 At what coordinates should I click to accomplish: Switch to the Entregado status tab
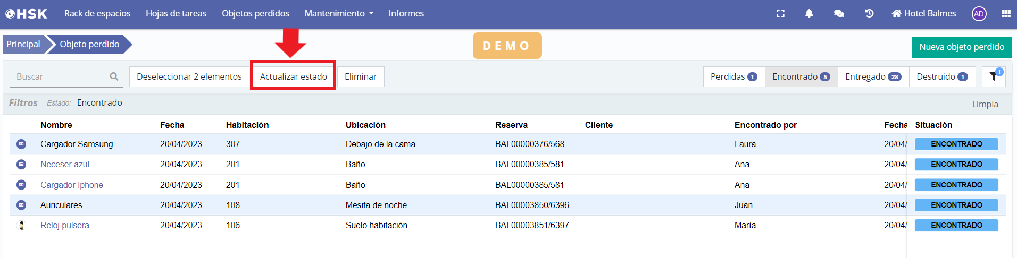[x=873, y=76]
